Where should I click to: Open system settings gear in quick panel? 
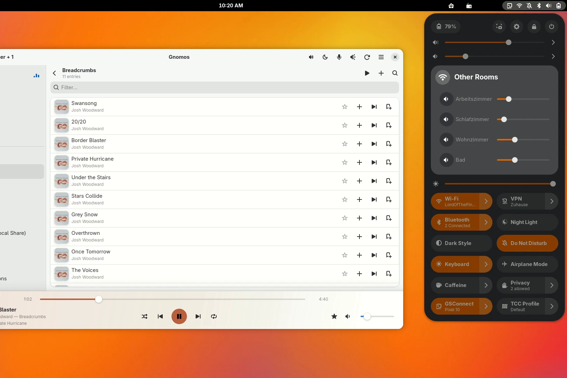[x=517, y=27]
